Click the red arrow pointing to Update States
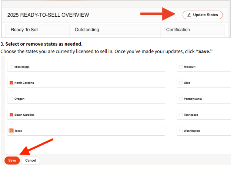Screen dimensions: 237x175 click(x=158, y=14)
